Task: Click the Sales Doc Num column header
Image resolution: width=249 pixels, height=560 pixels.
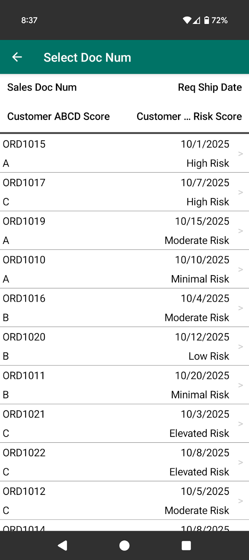Action: click(42, 87)
